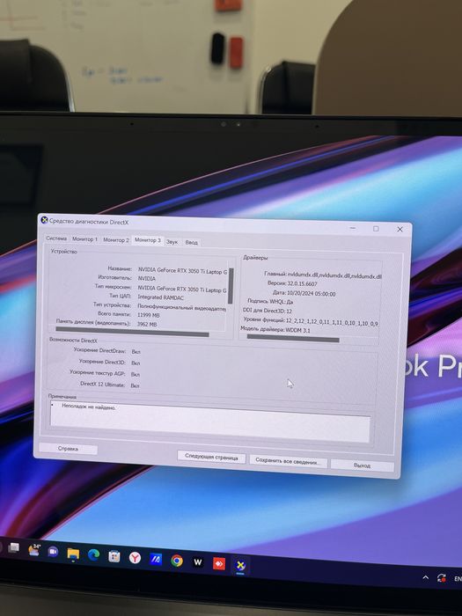Click the Справка button
This screenshot has height=616, width=462.
68,448
